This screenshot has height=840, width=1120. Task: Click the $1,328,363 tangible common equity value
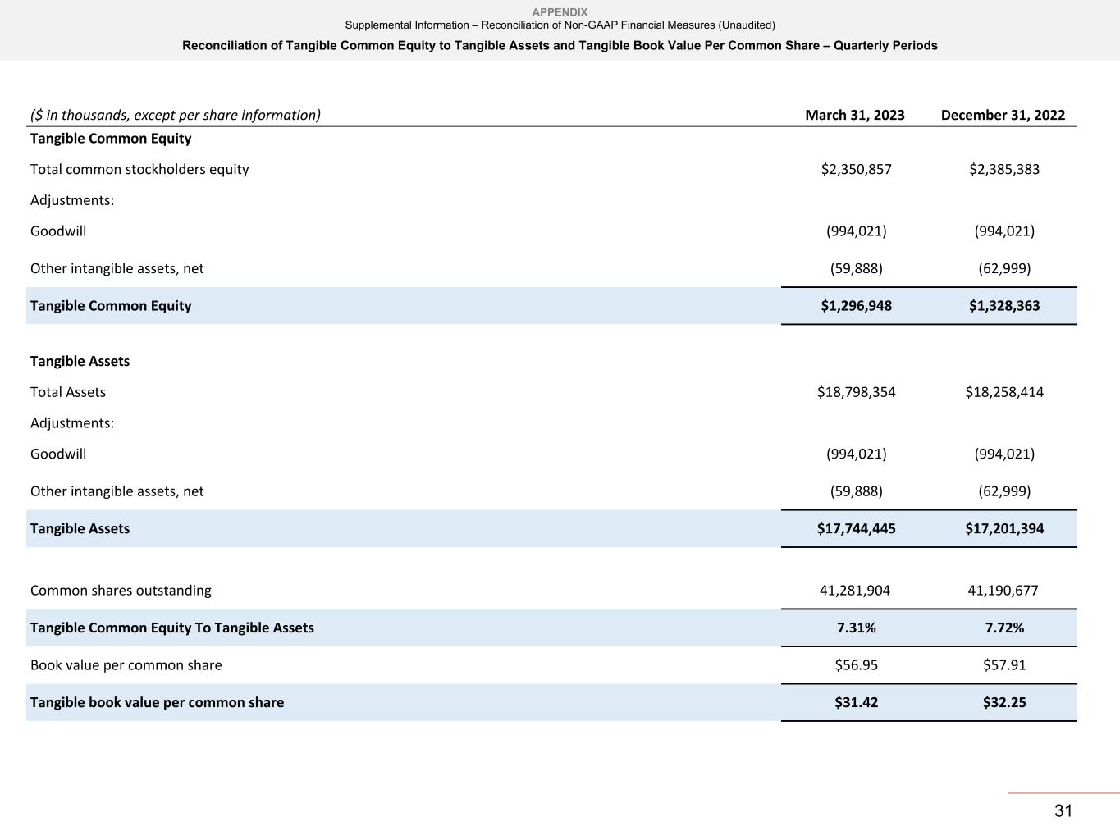click(1003, 306)
